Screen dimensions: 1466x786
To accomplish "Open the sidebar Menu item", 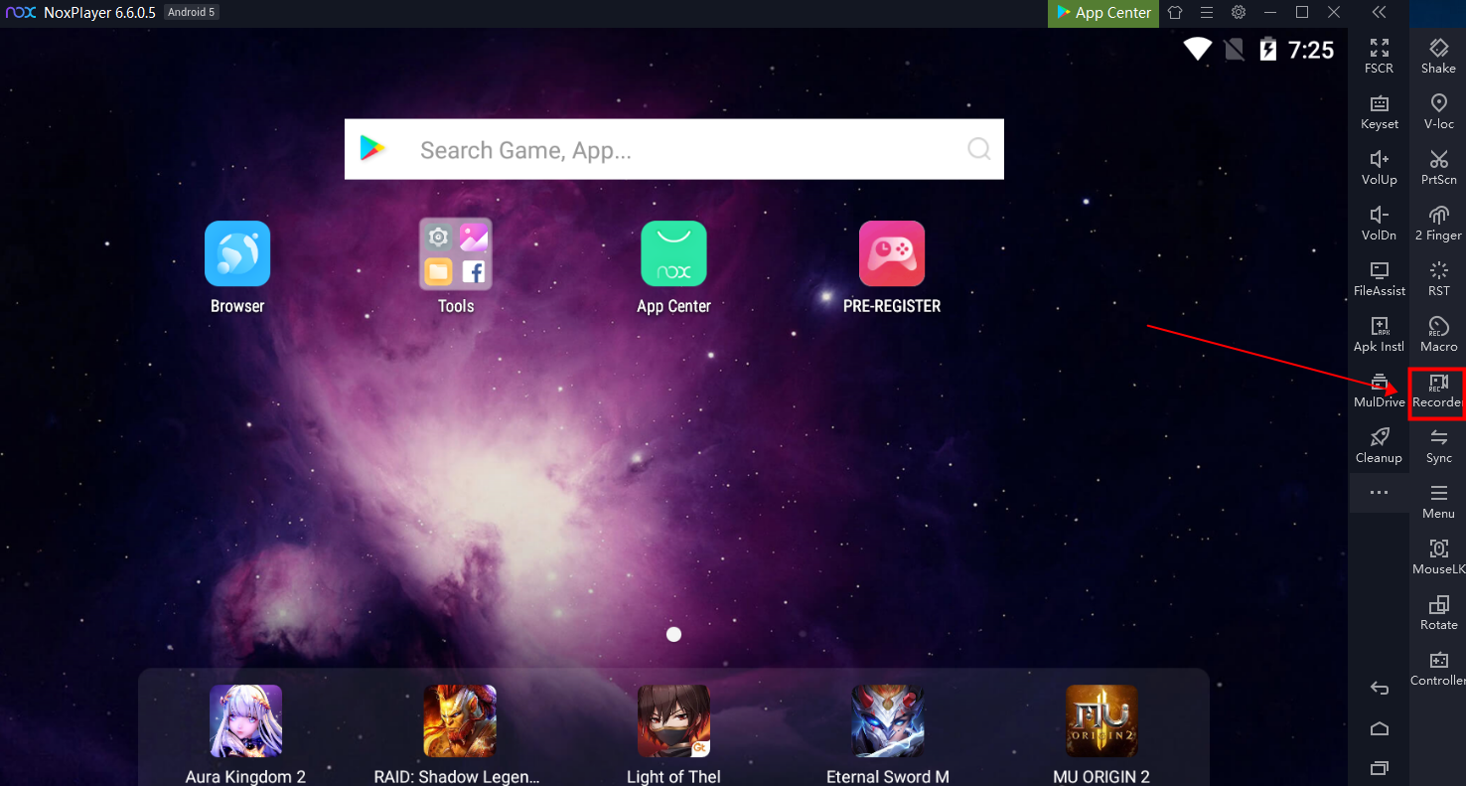I will coord(1438,501).
